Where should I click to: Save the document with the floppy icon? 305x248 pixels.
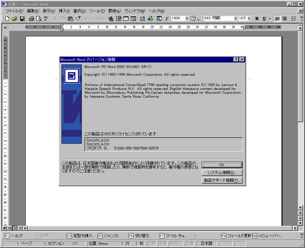click(22, 18)
